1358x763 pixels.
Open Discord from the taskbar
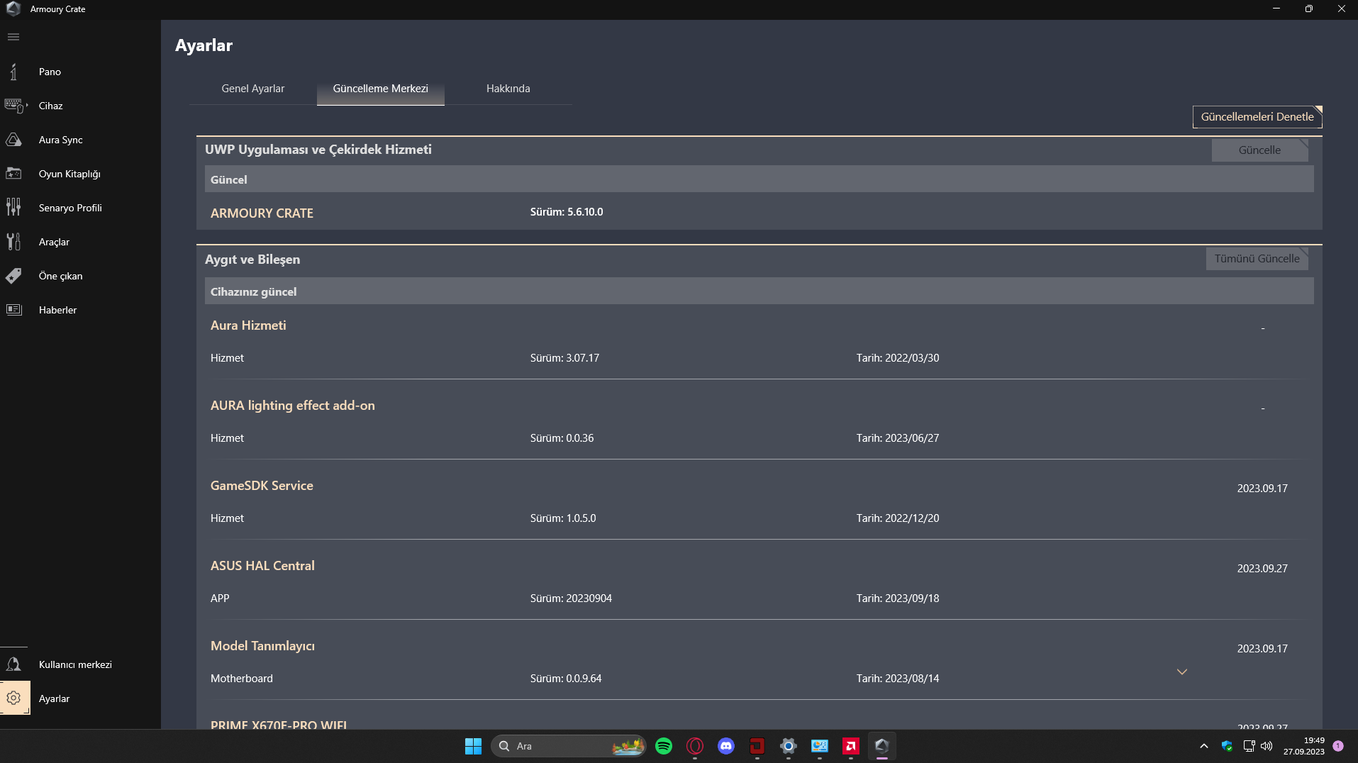click(x=726, y=746)
